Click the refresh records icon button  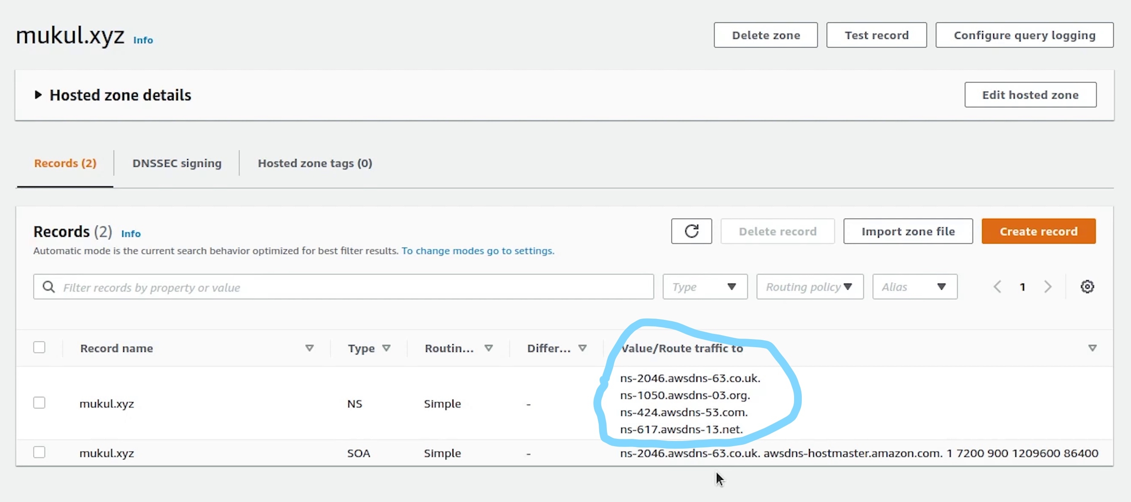(x=691, y=231)
